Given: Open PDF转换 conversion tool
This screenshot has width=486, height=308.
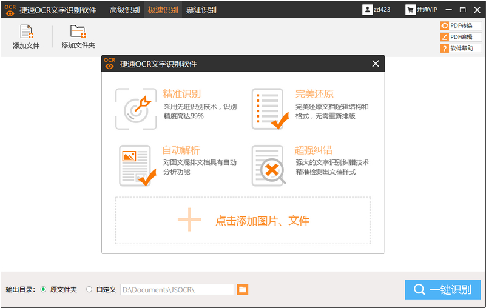Looking at the screenshot, I should coord(461,25).
